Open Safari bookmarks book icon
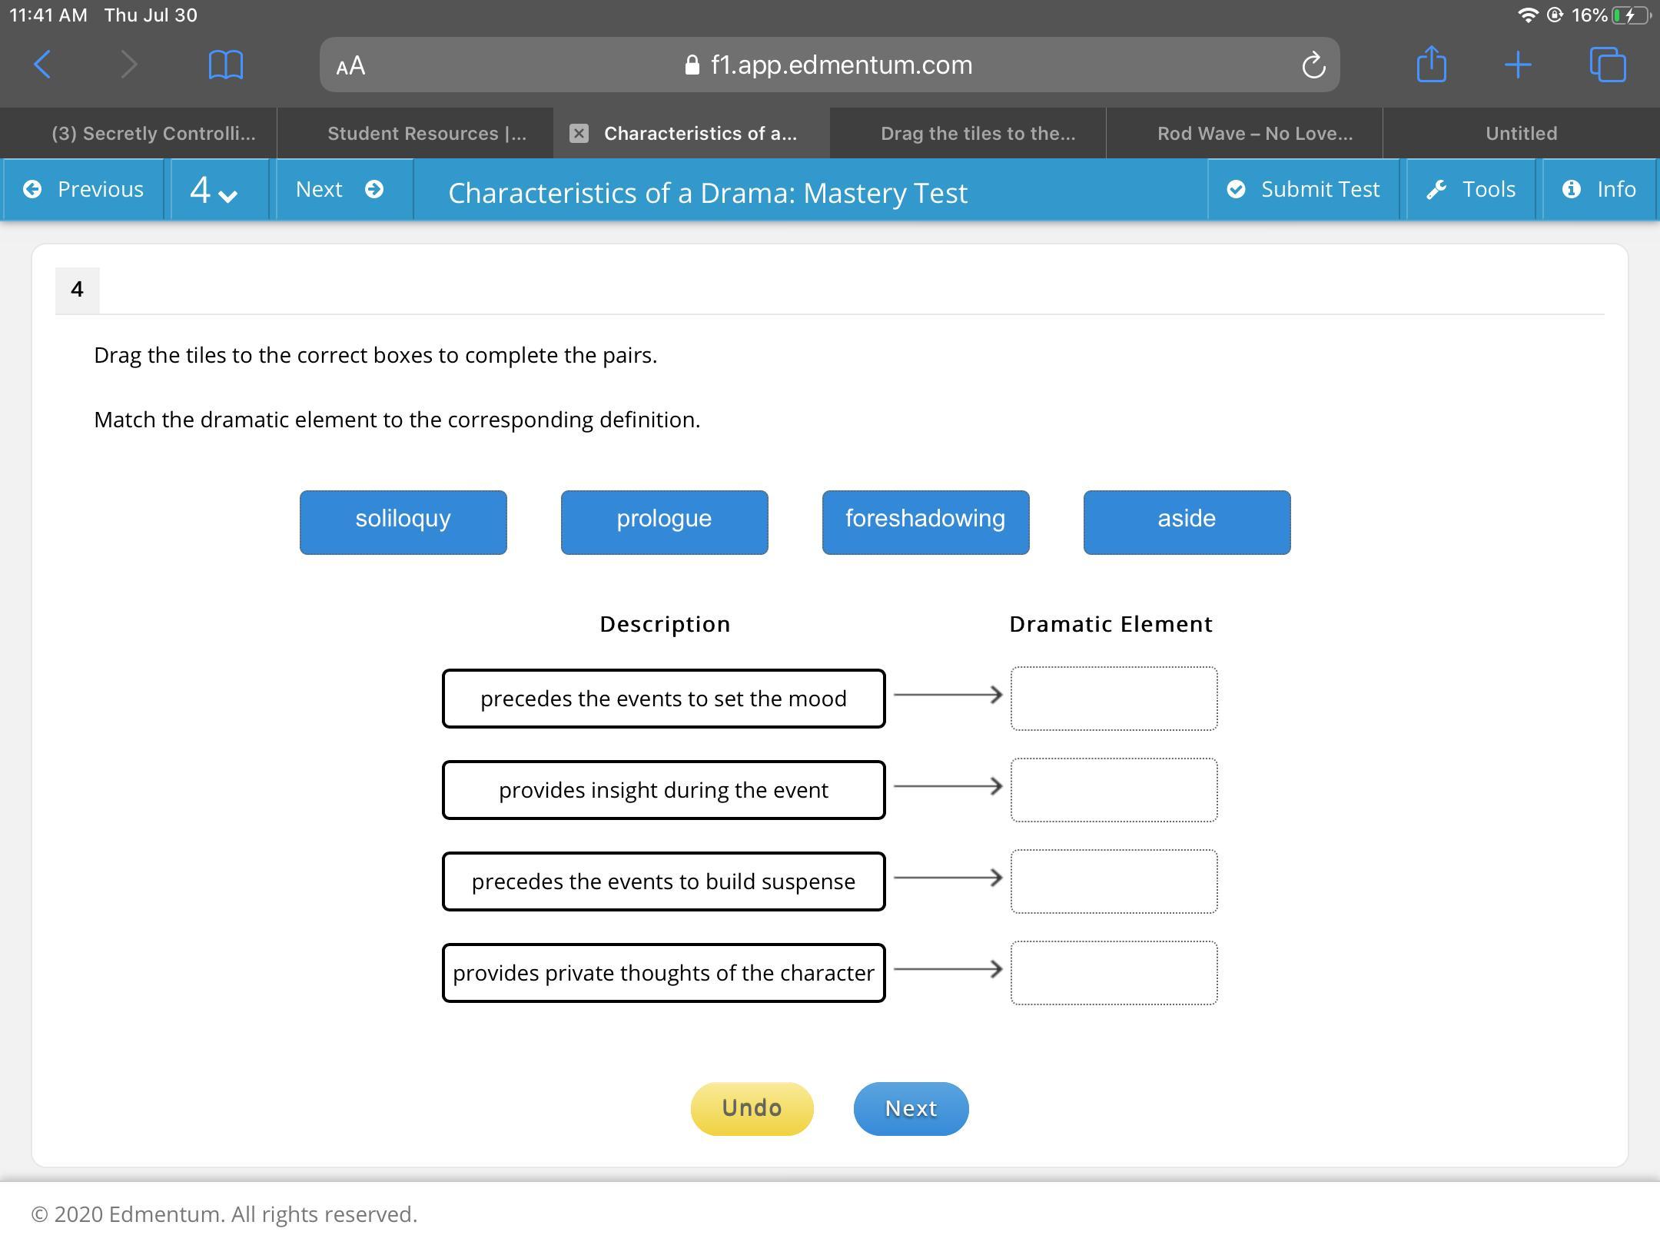The height and width of the screenshot is (1245, 1660). click(x=225, y=65)
